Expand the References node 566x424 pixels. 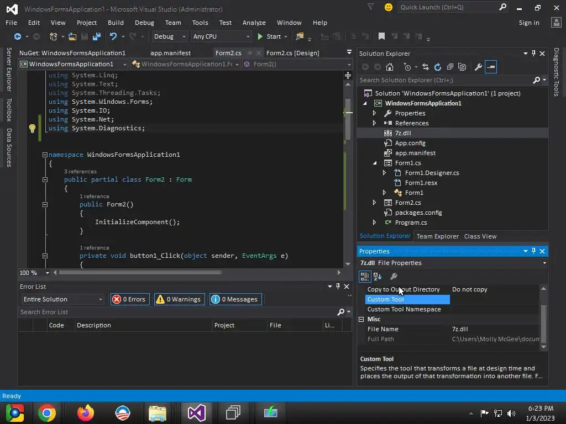coord(374,123)
